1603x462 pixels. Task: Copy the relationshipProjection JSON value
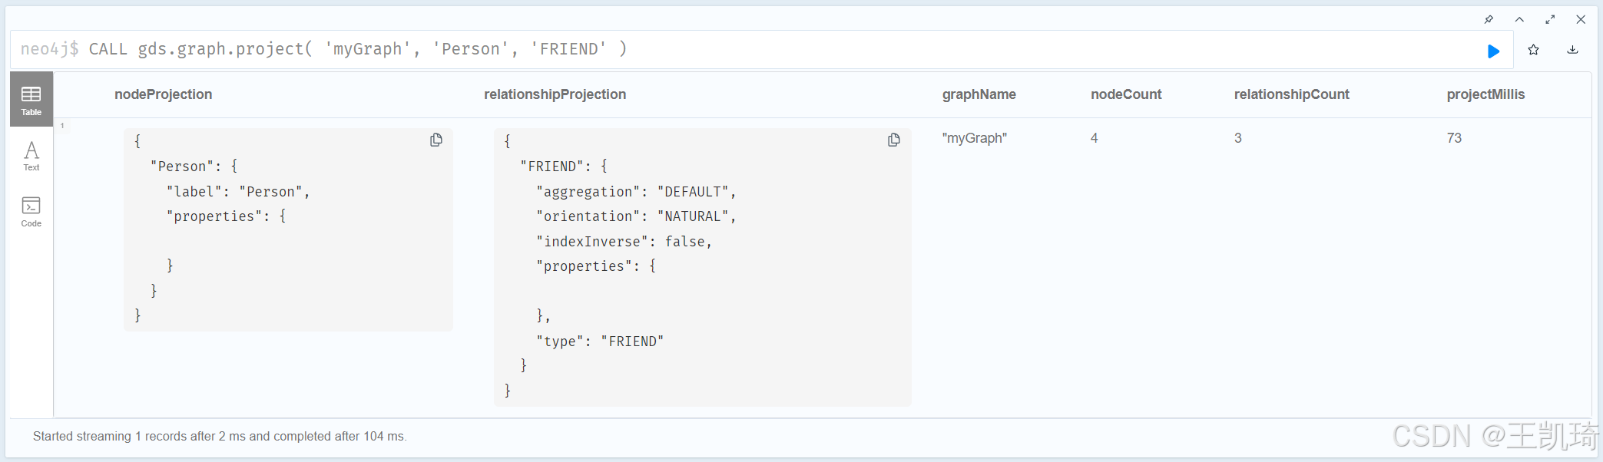point(894,140)
